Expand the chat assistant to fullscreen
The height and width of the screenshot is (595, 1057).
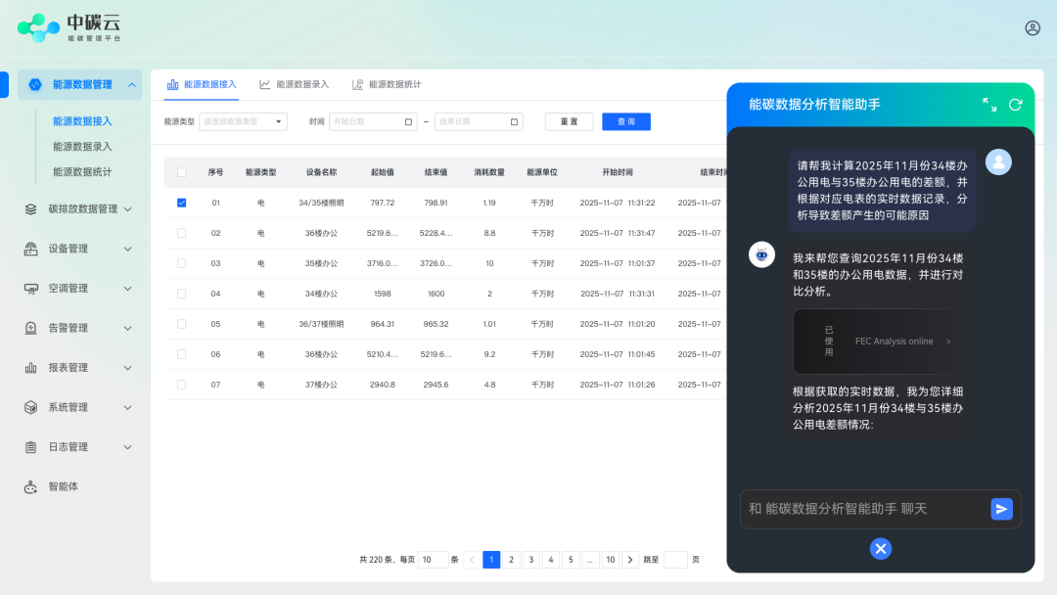tap(989, 105)
